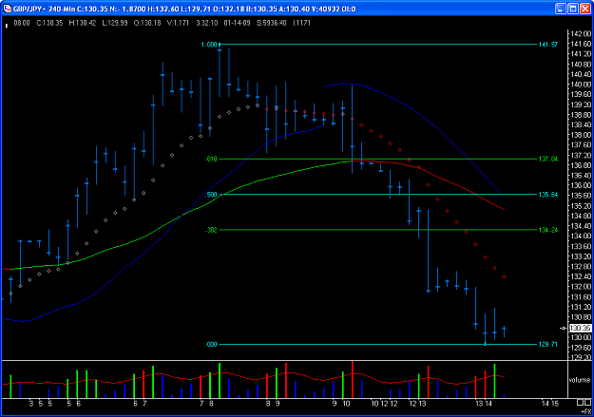Click the 129.71 retracement price label
Viewport: 594px width, 417px height.
(547, 344)
